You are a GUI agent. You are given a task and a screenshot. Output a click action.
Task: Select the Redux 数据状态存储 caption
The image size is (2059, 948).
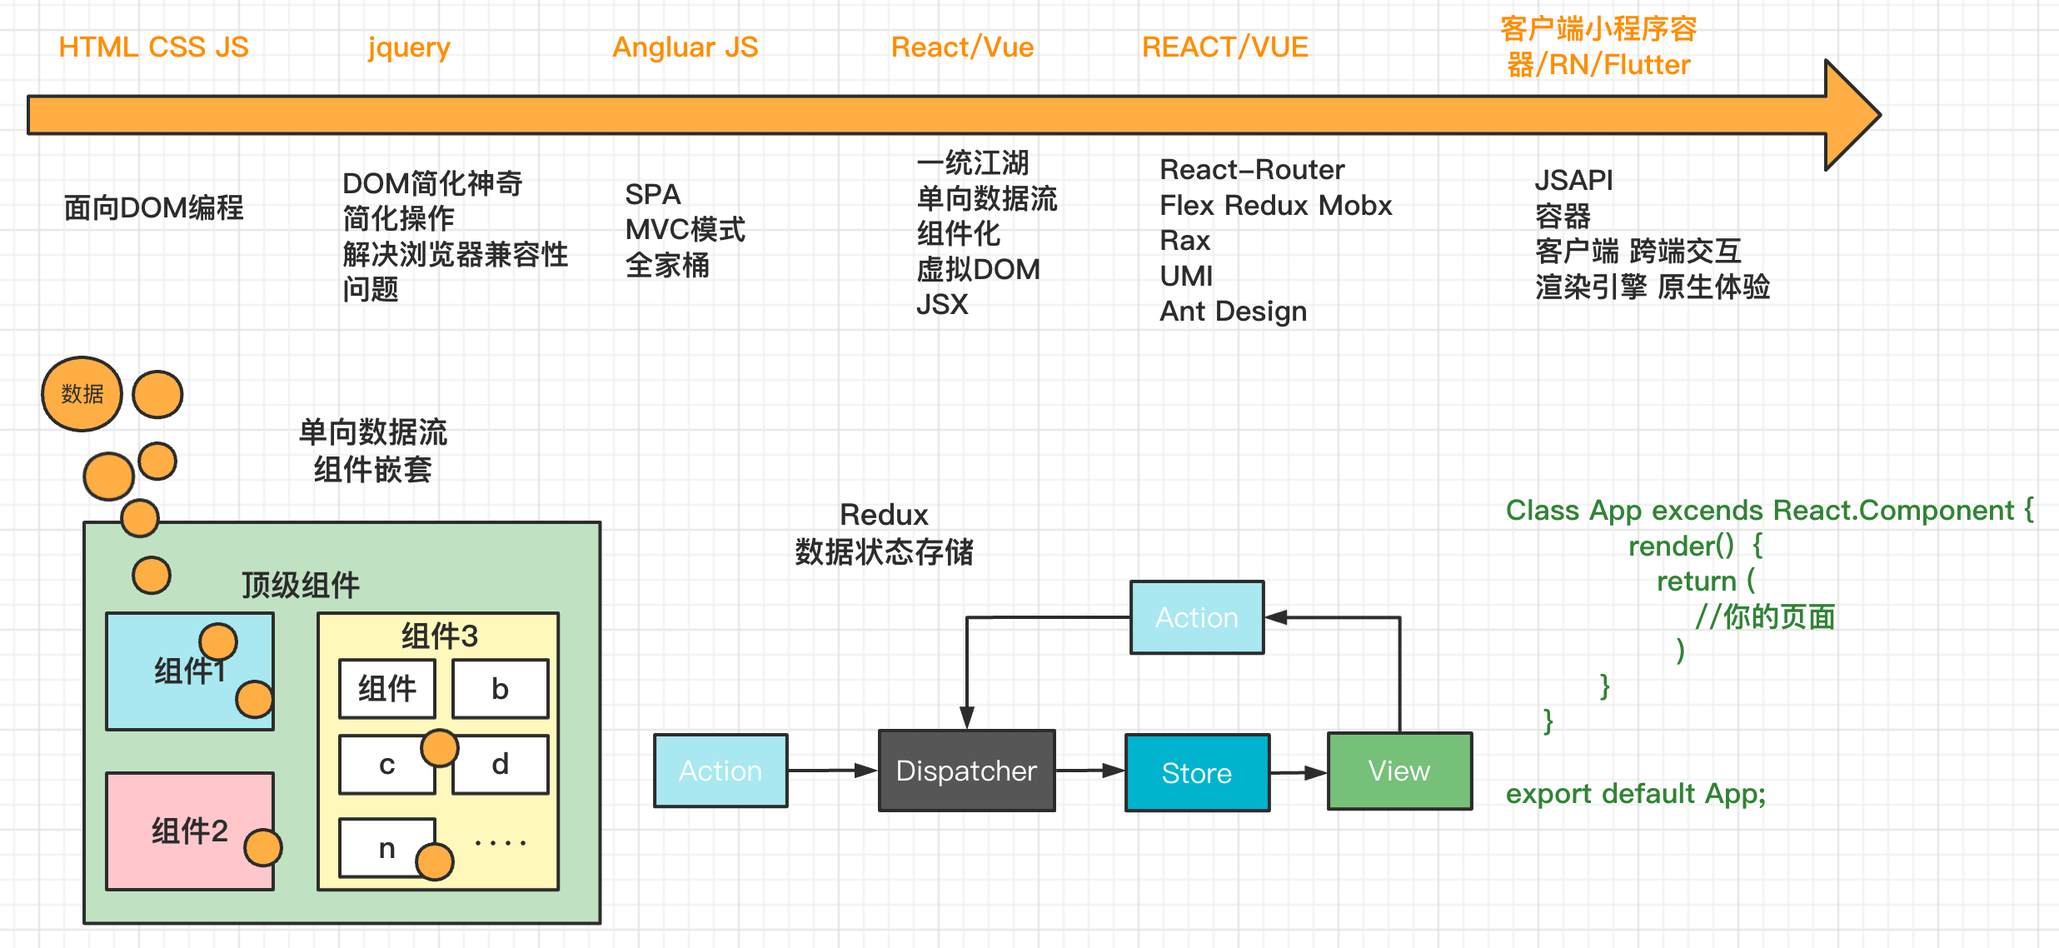pos(884,533)
